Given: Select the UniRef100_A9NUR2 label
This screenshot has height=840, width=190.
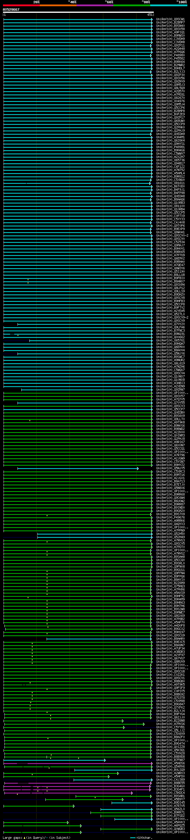Looking at the screenshot, I should click(170, 360).
